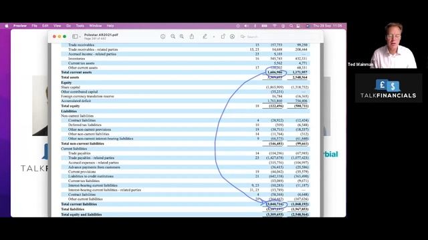428x240 pixels.
Task: Open the Apple menu
Action: (7, 26)
